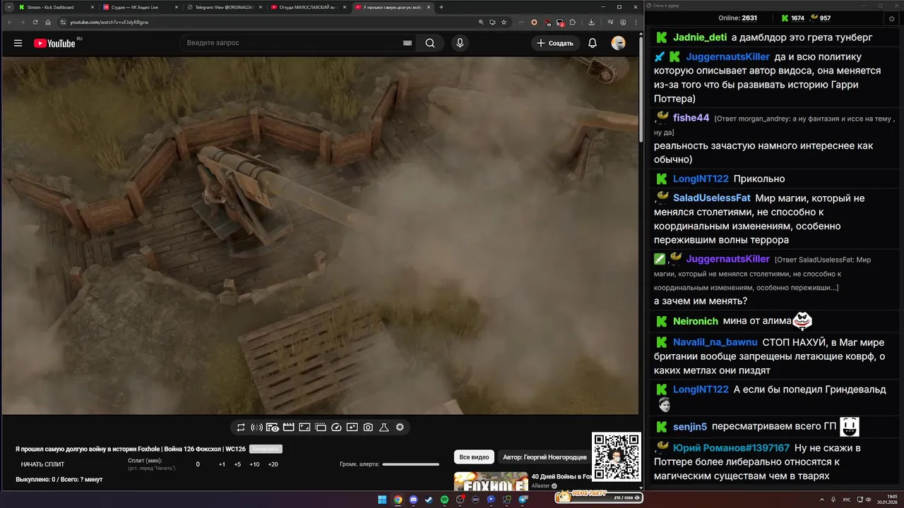904x508 pixels.
Task: Click the taskbar clock showing 19:05
Action: pyautogui.click(x=886, y=499)
